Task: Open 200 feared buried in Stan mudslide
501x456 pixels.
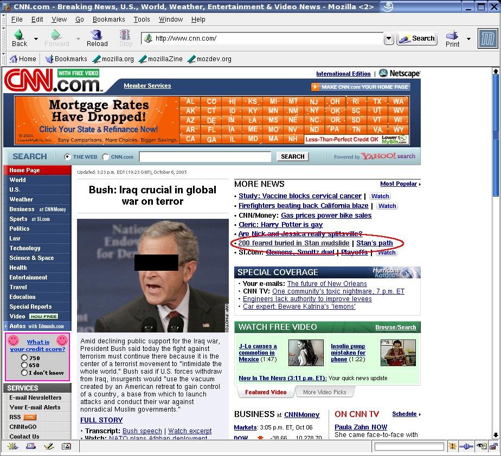Action: tap(294, 243)
